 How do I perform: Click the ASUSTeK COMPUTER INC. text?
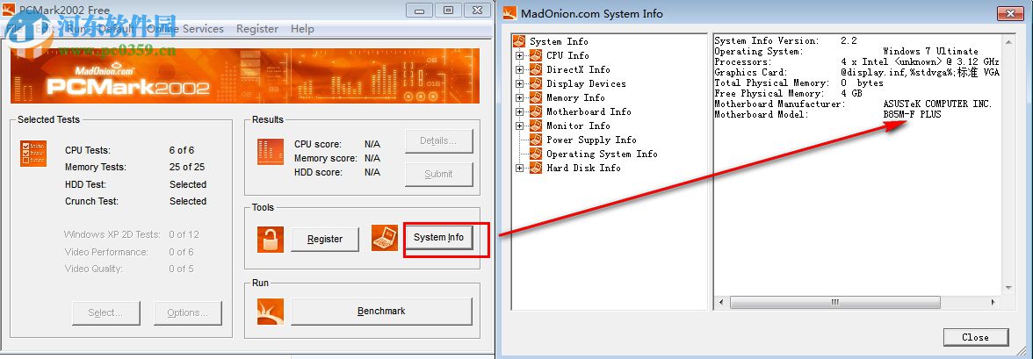(937, 104)
